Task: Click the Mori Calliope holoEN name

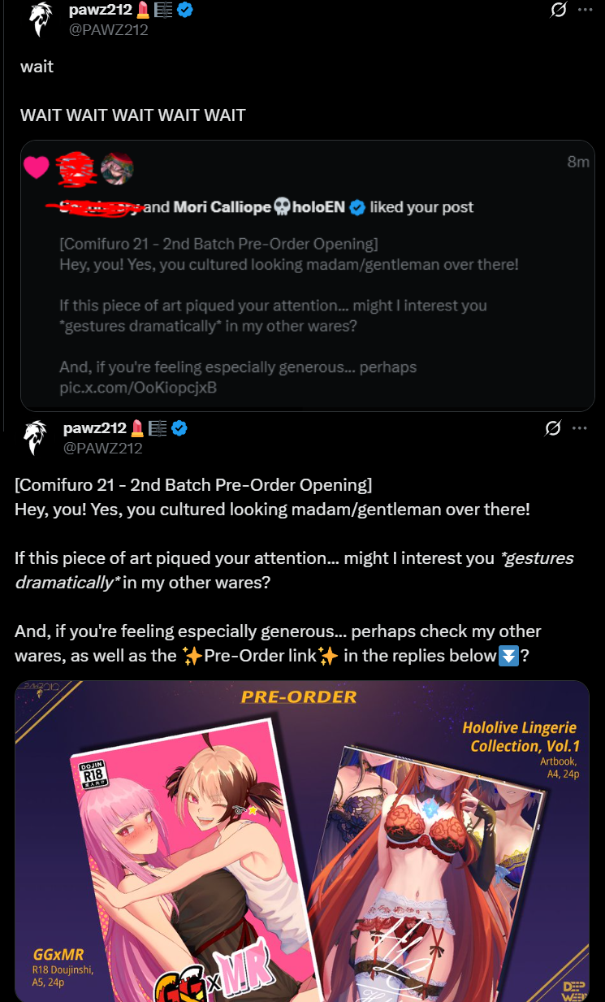Action: pos(259,207)
